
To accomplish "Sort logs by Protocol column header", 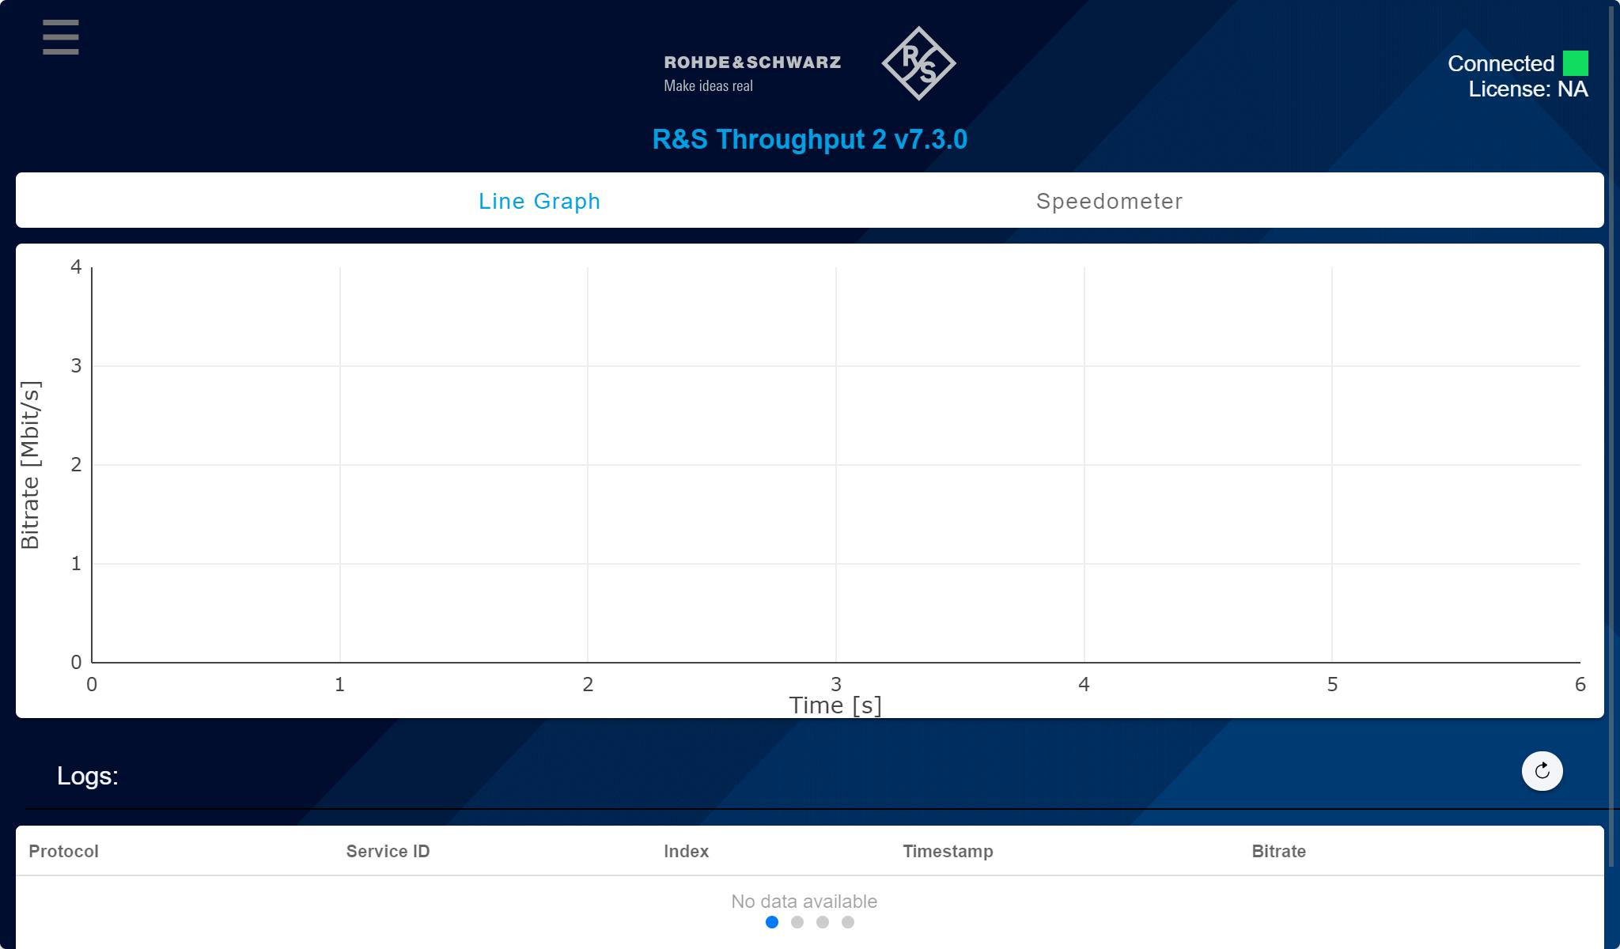I will tap(63, 852).
